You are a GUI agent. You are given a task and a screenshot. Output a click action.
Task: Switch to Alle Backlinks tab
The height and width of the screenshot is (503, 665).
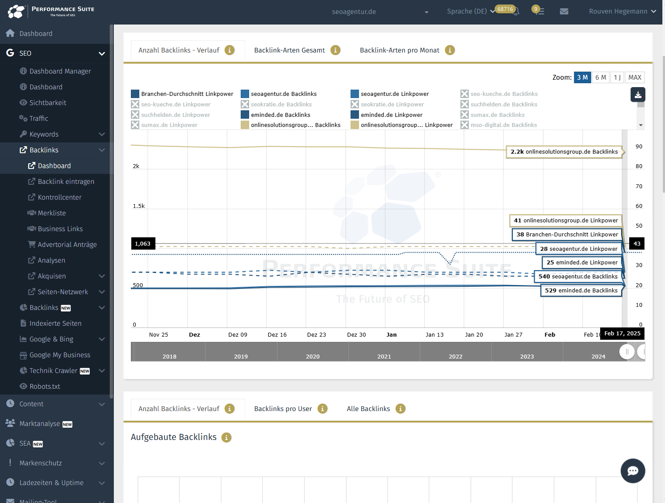pyautogui.click(x=368, y=409)
